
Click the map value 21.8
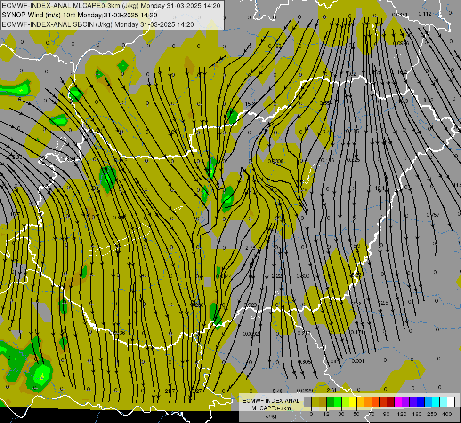(x=356, y=304)
